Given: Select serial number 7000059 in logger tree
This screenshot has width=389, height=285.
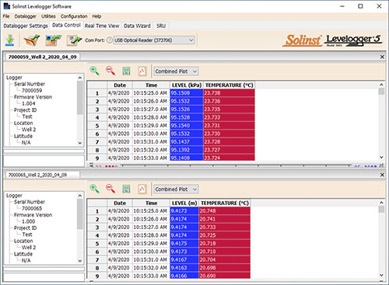Looking at the screenshot, I should tap(32, 90).
